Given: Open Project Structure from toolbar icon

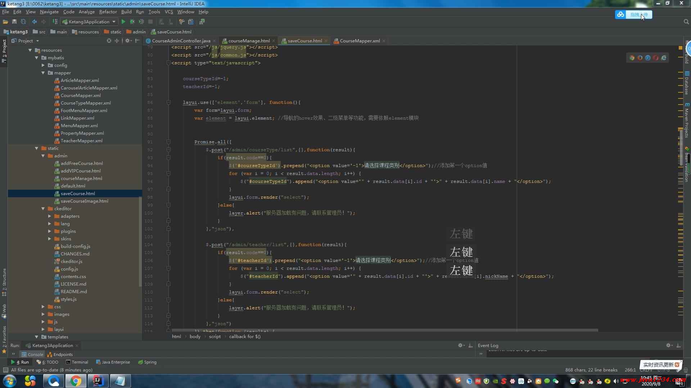Looking at the screenshot, I should (x=191, y=22).
